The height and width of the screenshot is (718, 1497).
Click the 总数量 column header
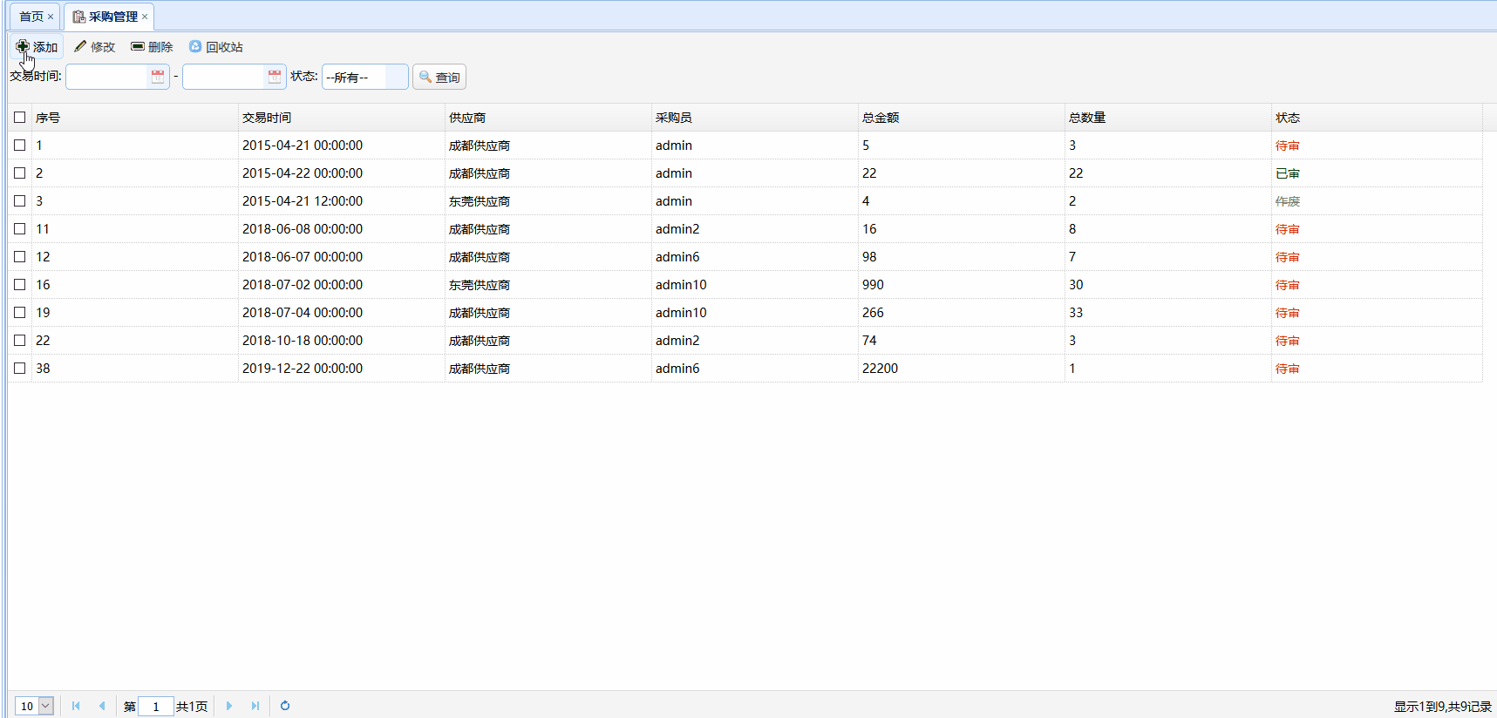point(1168,118)
